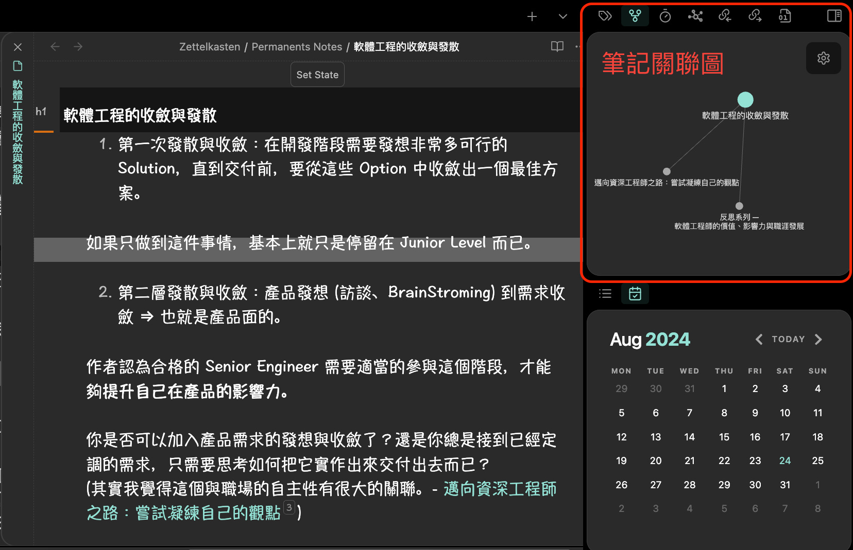Viewport: 853px width, 550px height.
Task: Select August 15 in calendar
Action: pos(724,437)
